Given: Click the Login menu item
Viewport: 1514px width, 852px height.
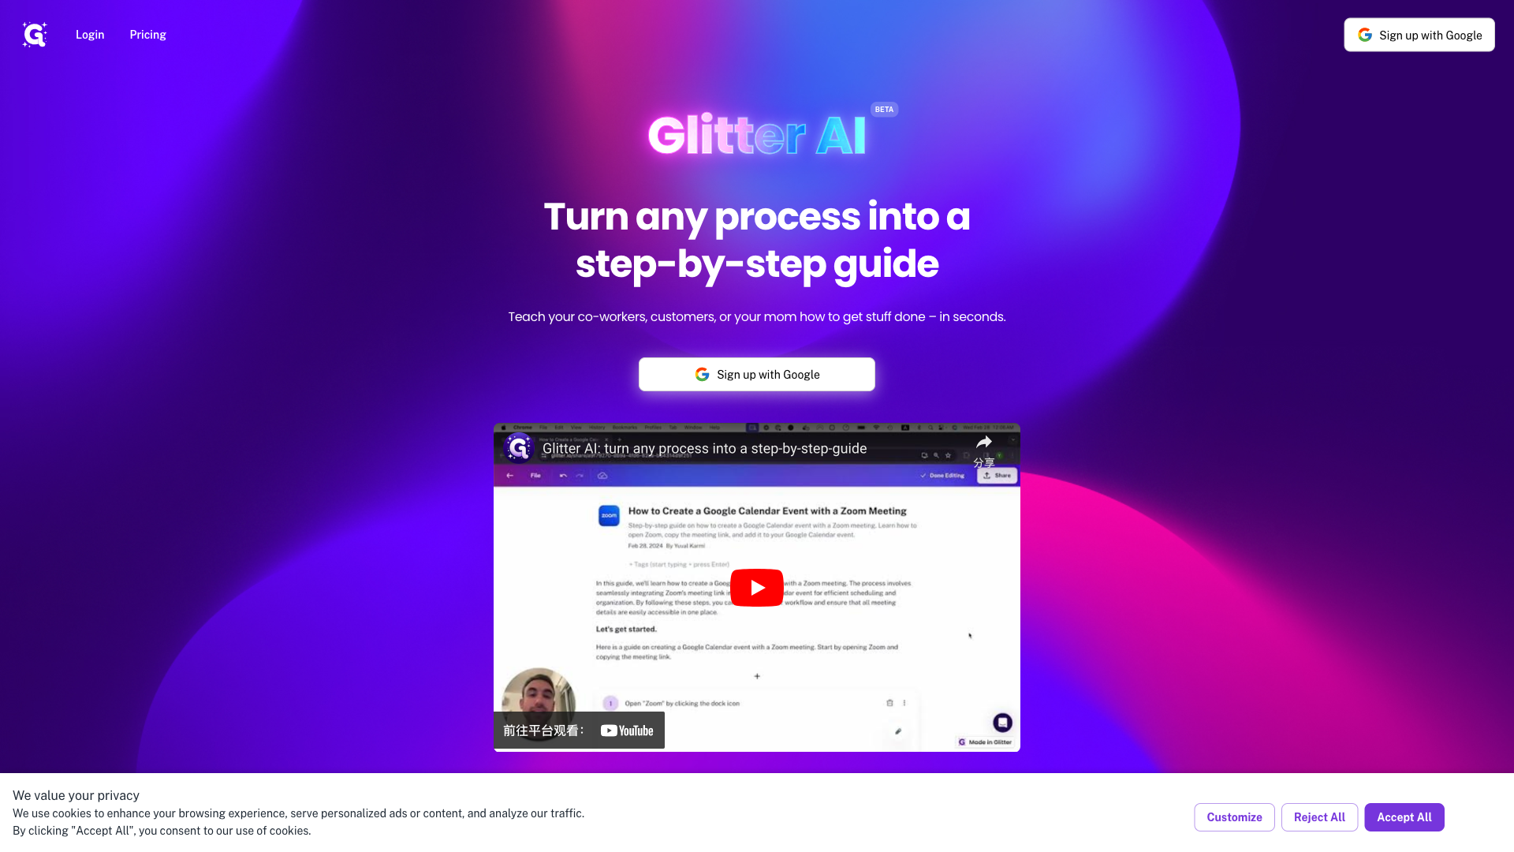Looking at the screenshot, I should 89,35.
